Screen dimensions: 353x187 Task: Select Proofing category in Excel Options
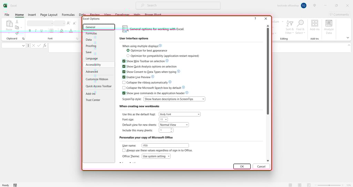pyautogui.click(x=99, y=46)
